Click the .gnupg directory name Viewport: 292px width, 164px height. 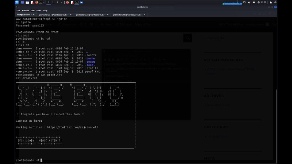[90, 62]
